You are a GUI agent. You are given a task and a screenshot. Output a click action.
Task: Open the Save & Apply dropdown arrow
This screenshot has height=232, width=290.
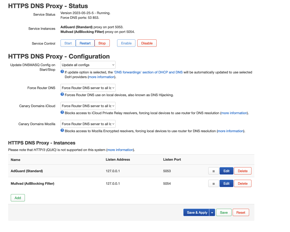click(x=212, y=212)
